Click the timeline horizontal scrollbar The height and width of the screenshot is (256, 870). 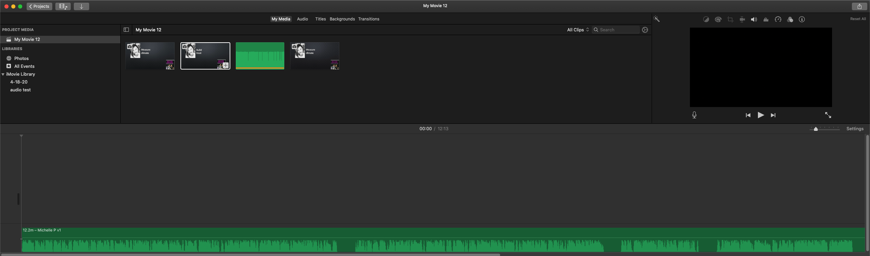coord(250,254)
